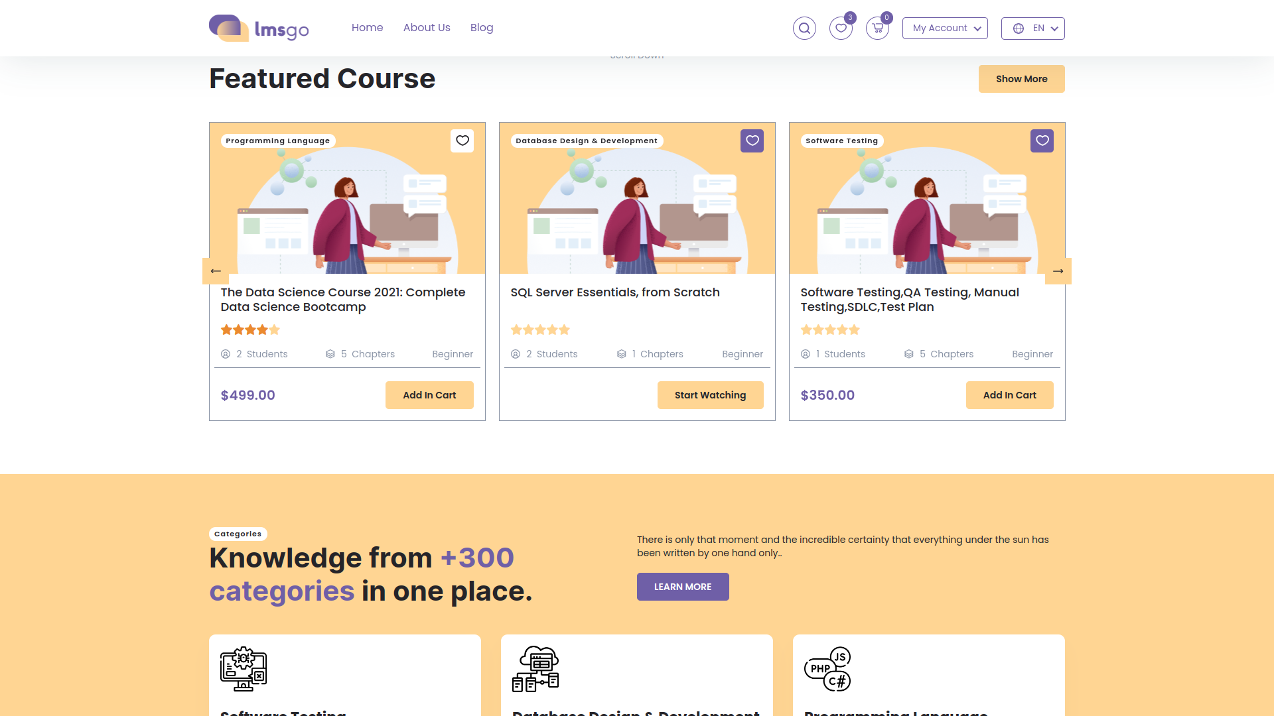Open the Software Testing course thumbnail image

click(927, 198)
